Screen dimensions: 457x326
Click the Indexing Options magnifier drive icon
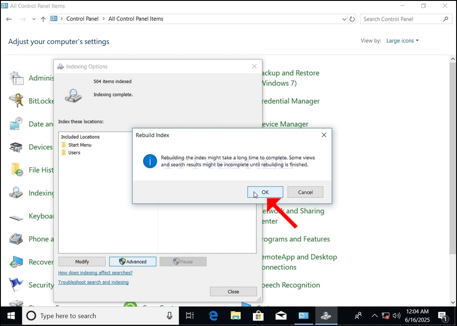73,96
